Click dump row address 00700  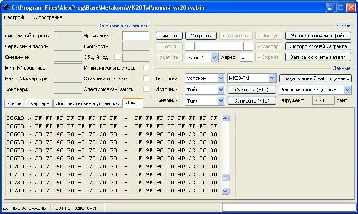(15, 166)
